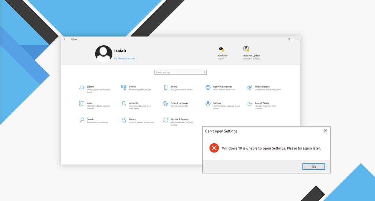The height and width of the screenshot is (201, 375).
Task: Click the OneDrive cloud icon
Action: (221, 49)
